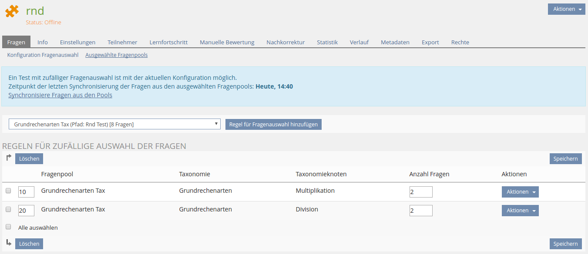Expand the Aktionen dropdown in the Division row
Viewport: 588px width, 254px height.
tap(520, 211)
